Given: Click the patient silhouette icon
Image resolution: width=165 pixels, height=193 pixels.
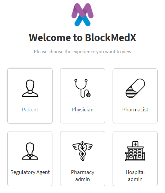Looking at the screenshot, I should pos(30,88).
